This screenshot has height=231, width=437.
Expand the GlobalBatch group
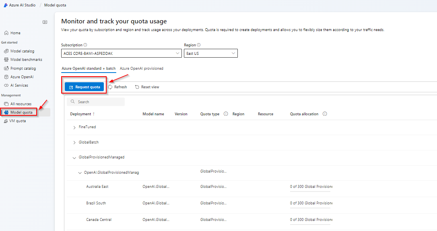pos(74,142)
